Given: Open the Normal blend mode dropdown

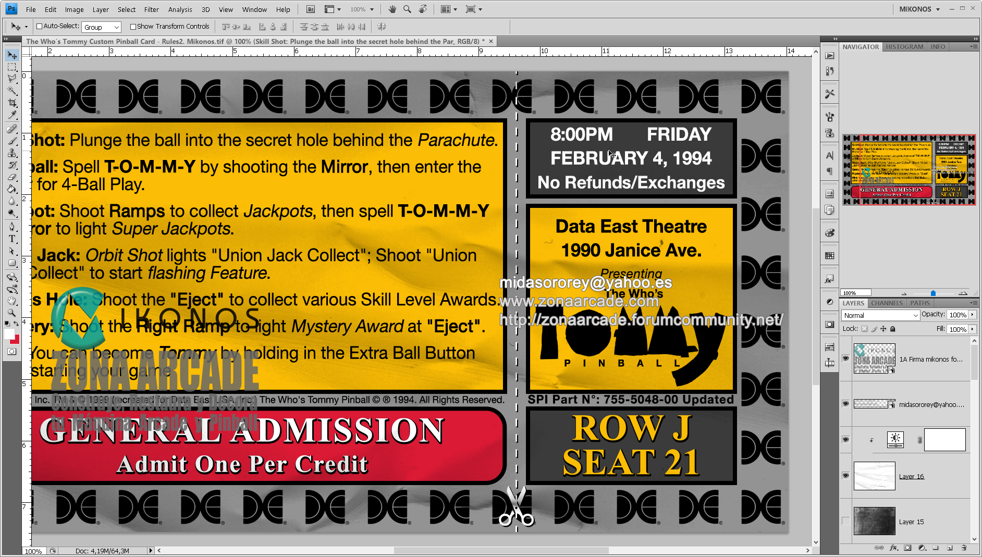Looking at the screenshot, I should pos(880,315).
